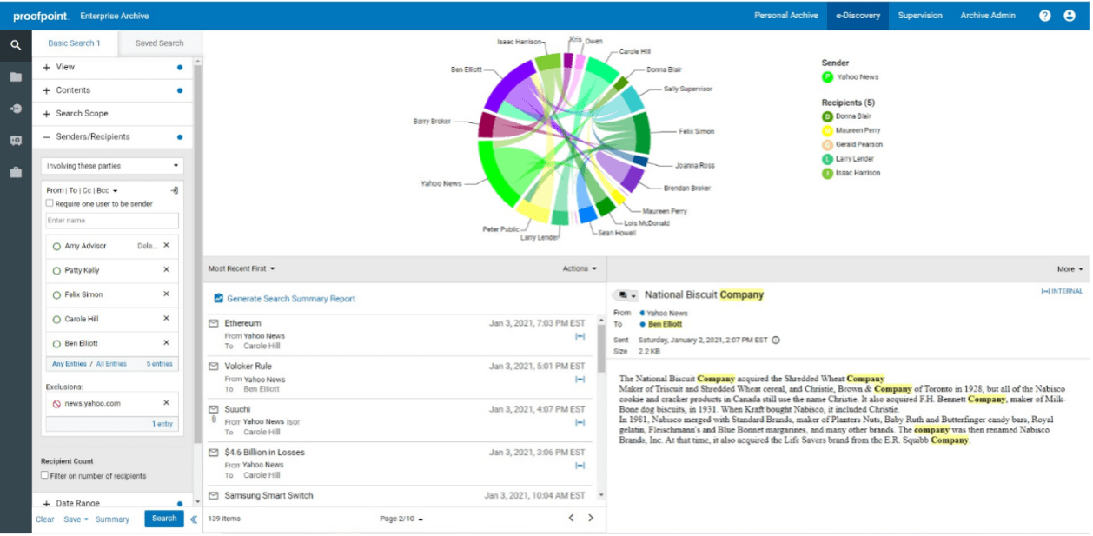
Task: Remove Amy Advisor from the party list
Action: pos(167,246)
